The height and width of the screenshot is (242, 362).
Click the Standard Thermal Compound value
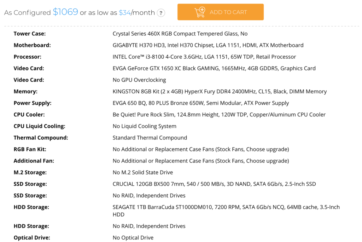pyautogui.click(x=150, y=138)
